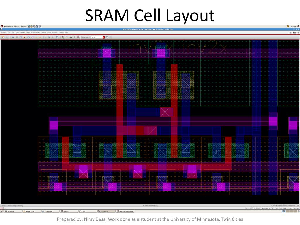The width and height of the screenshot is (300, 225).
Task: Open the Workspace Classic dropdown arrow
Action: point(104,37)
